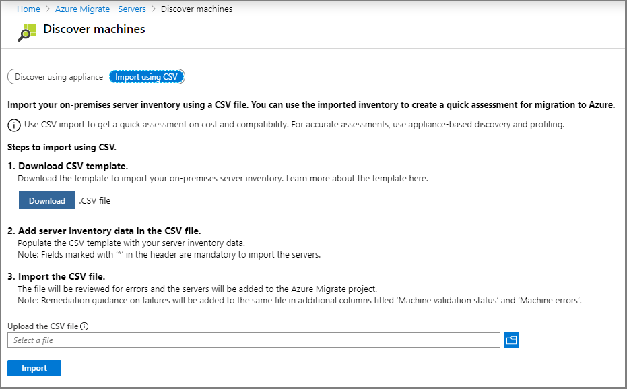Open the folder browse icon for file upload

coord(511,340)
